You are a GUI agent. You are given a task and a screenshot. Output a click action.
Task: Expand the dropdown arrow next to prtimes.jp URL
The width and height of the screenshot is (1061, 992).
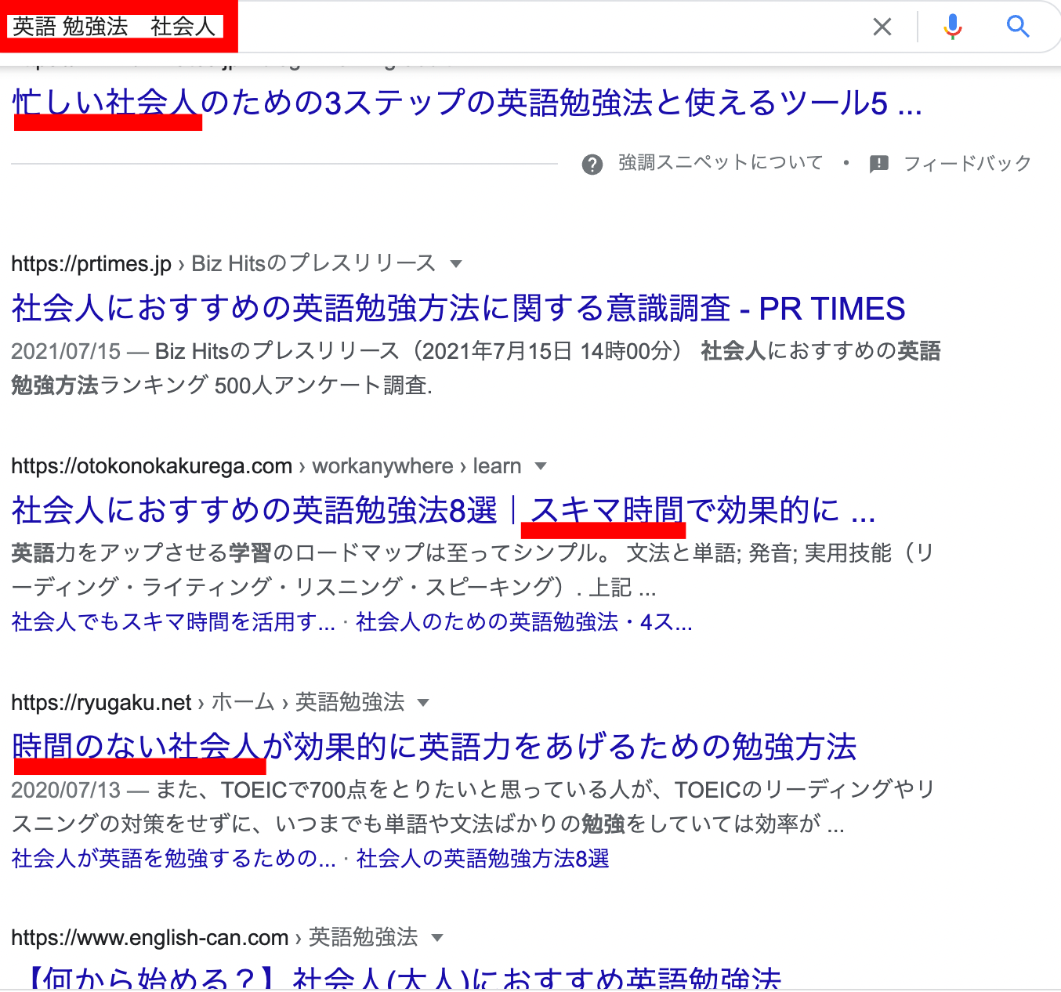(456, 264)
